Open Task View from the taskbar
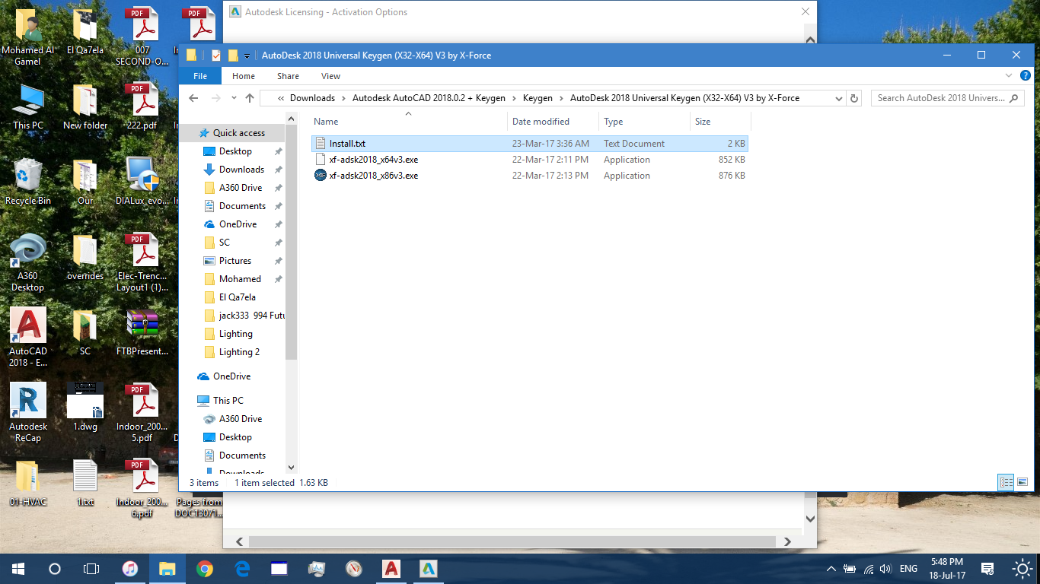 coord(91,568)
